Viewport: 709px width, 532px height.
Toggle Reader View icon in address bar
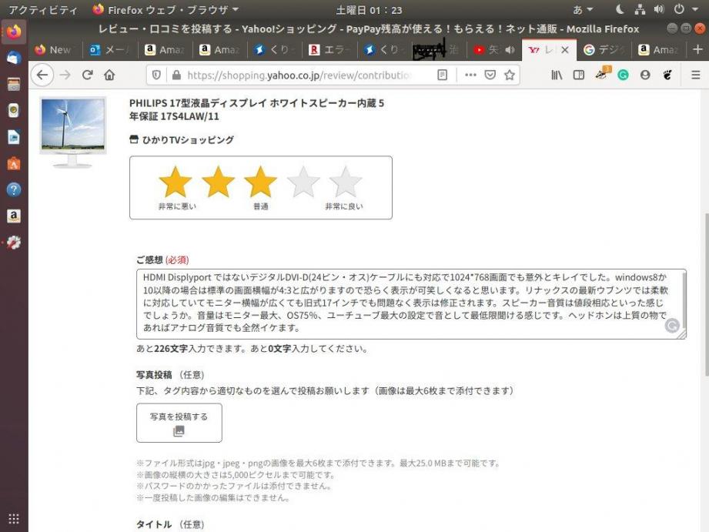(442, 75)
